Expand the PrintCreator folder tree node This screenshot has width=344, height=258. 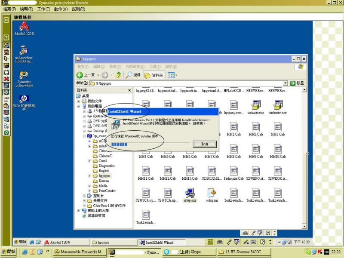click(x=90, y=191)
